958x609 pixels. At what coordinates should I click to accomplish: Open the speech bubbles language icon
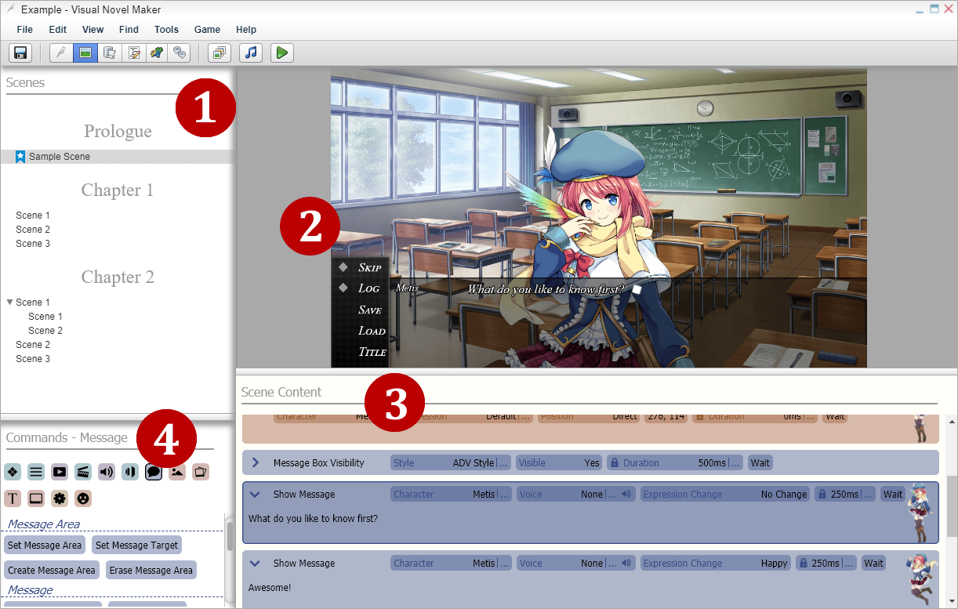(180, 53)
